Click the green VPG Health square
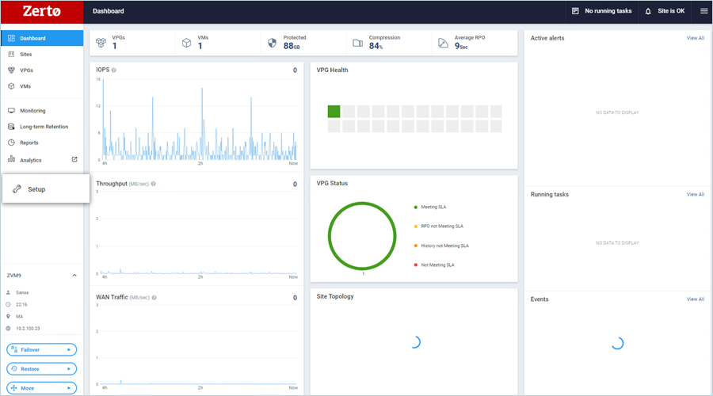The image size is (713, 396). 334,112
